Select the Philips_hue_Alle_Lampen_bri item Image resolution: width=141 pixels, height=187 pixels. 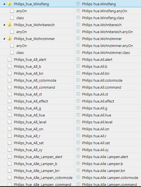pyautogui.click(x=37, y=171)
